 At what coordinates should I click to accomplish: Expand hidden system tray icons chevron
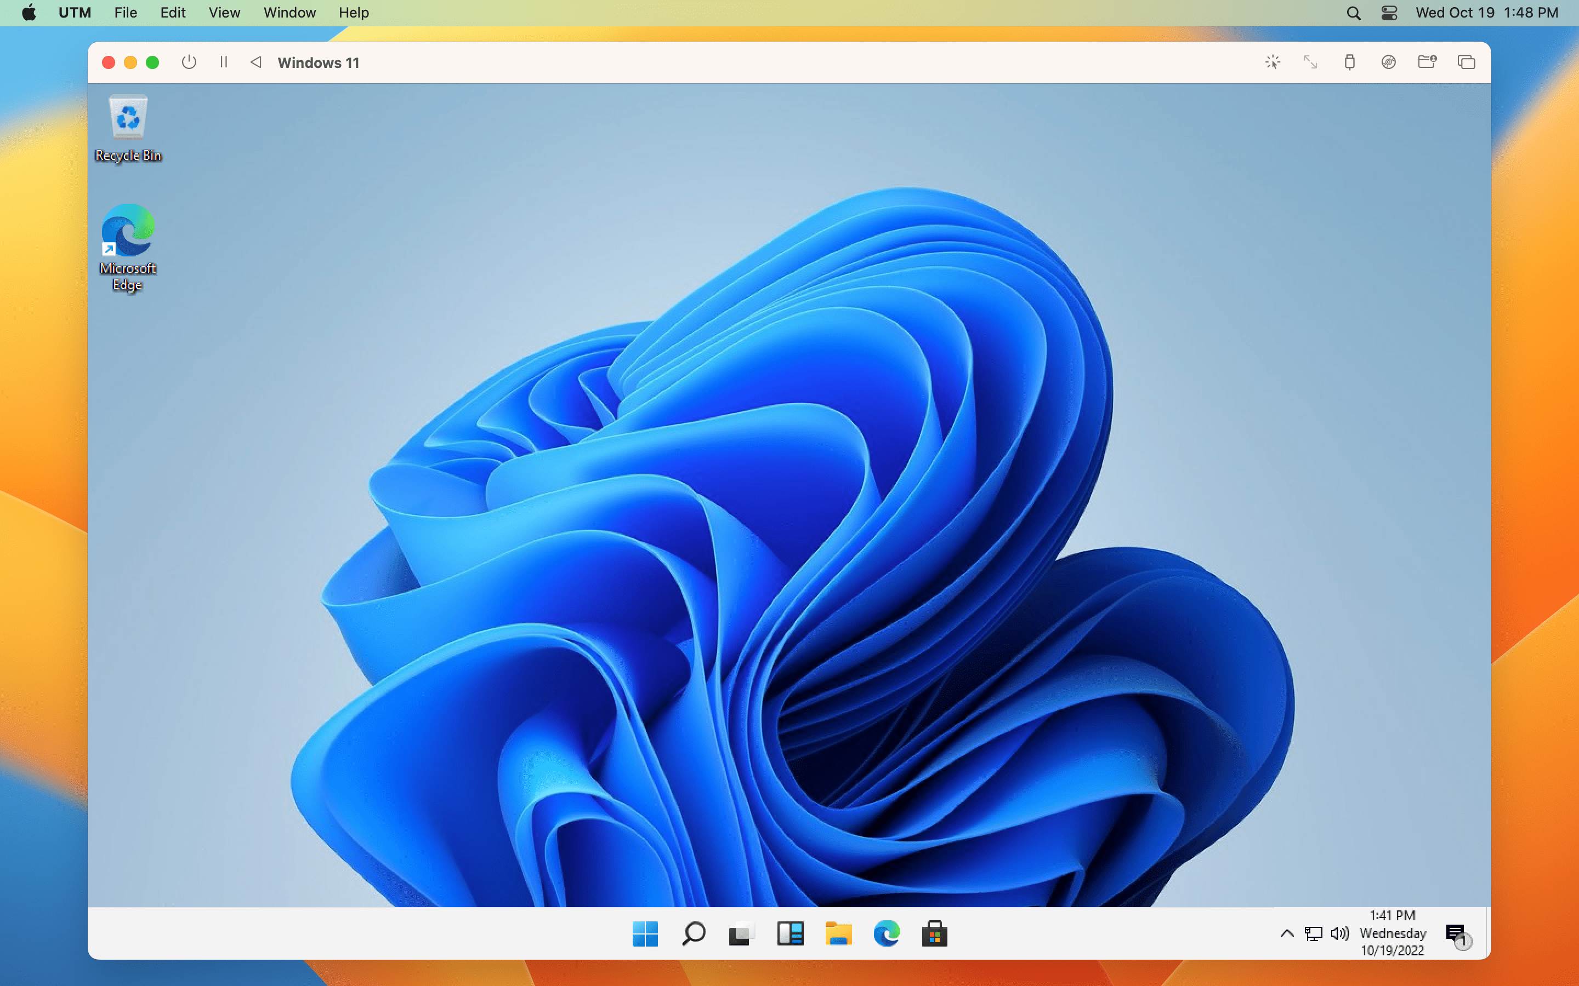pos(1287,933)
